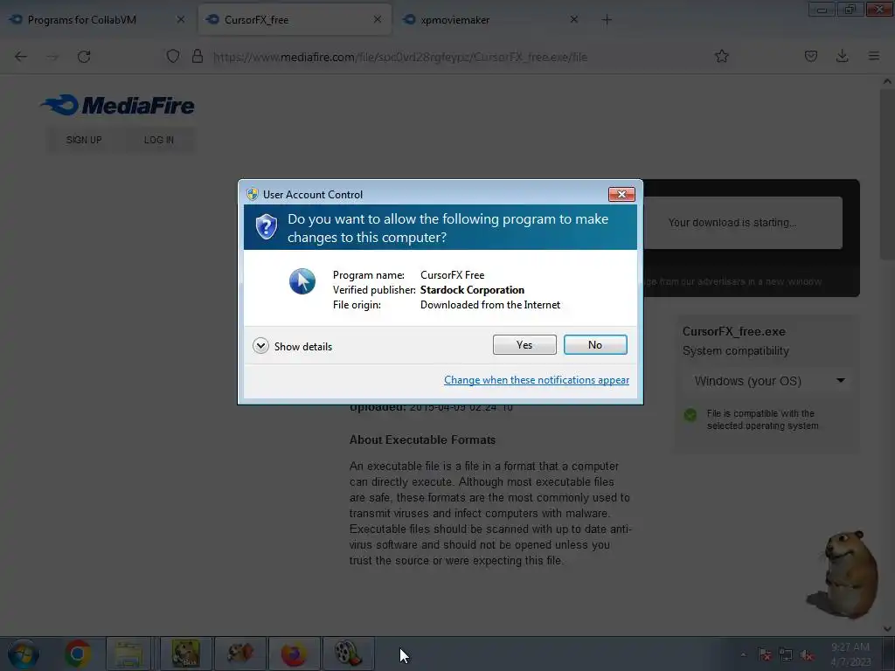
Task: Click the UAC shield question icon
Action: pos(266,227)
